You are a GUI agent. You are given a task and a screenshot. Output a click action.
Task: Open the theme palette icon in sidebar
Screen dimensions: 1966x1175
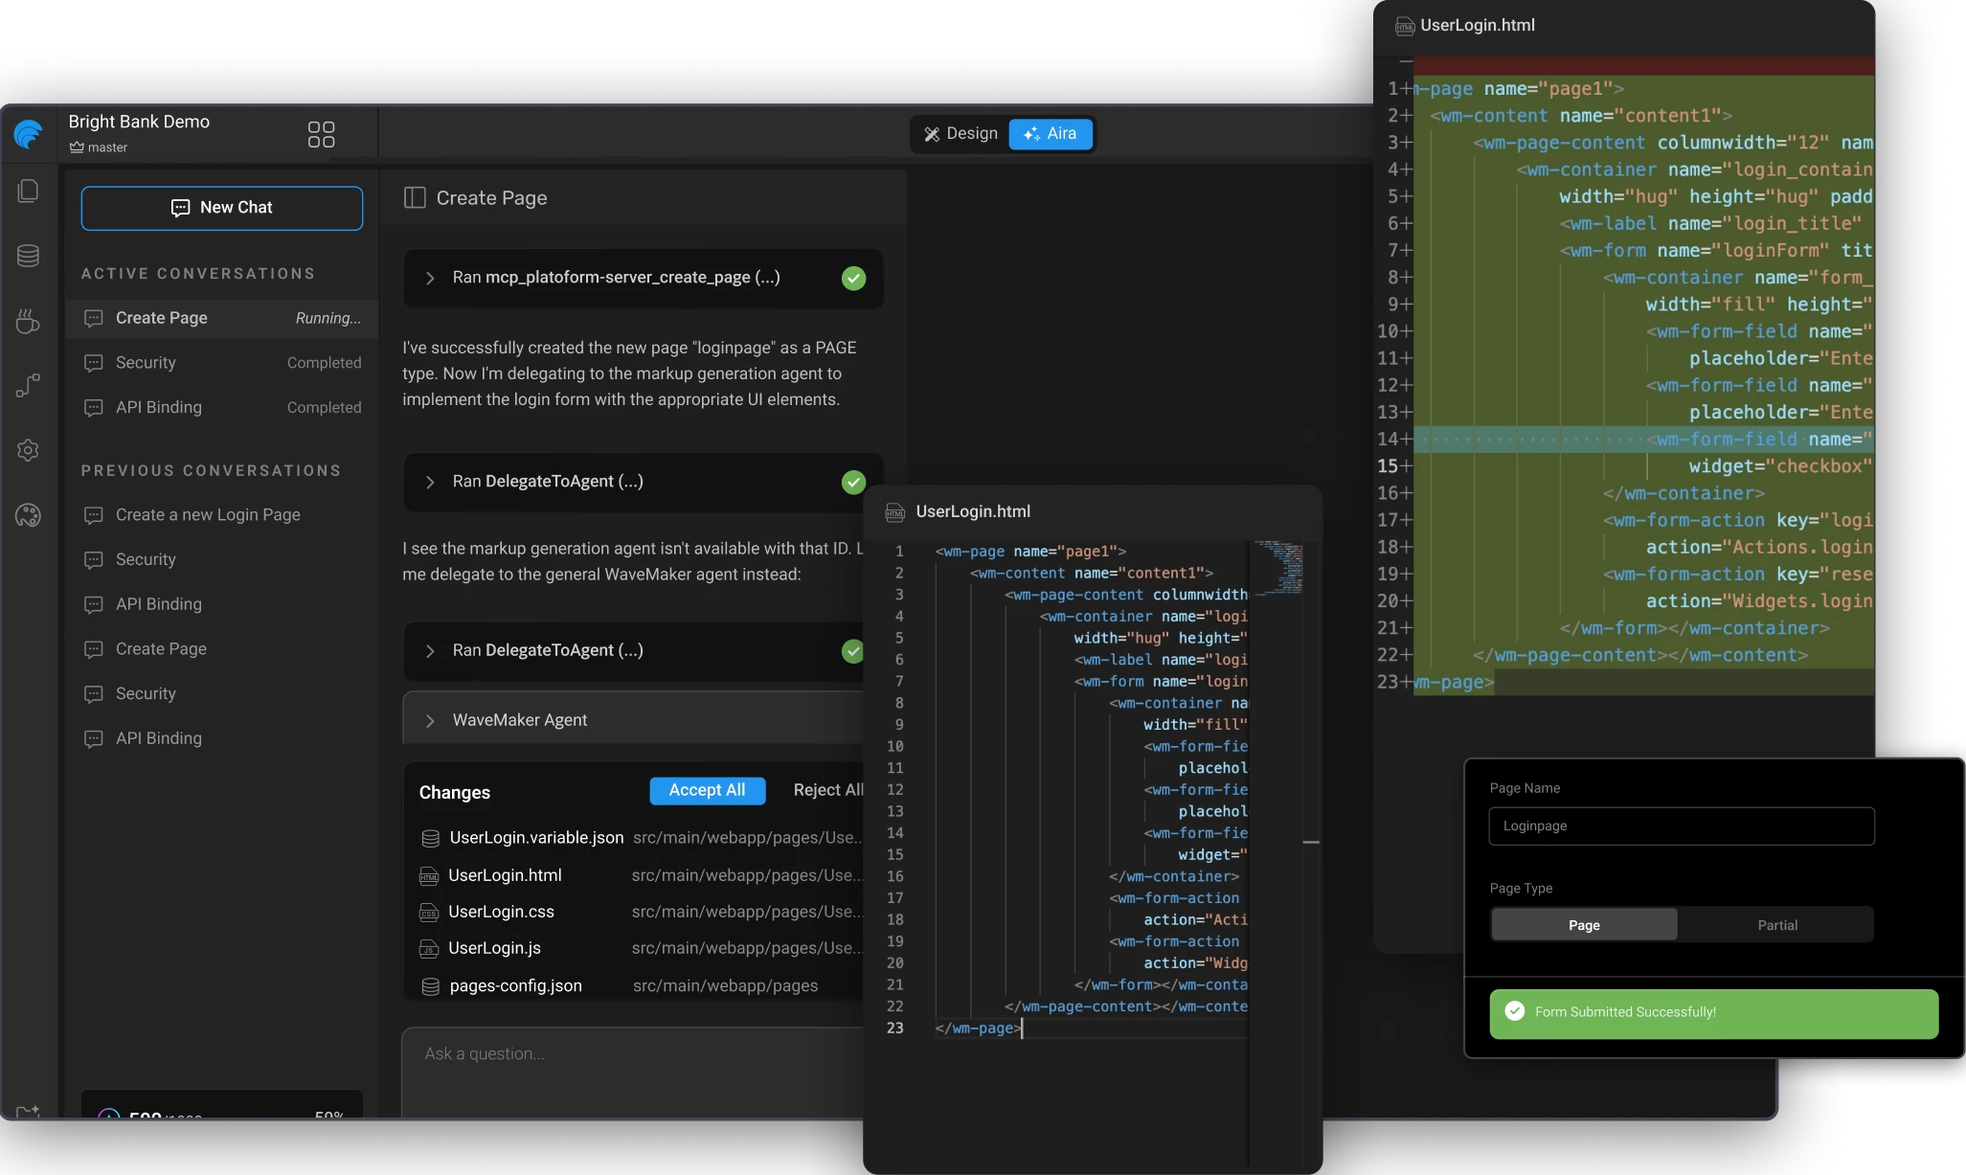click(x=28, y=515)
